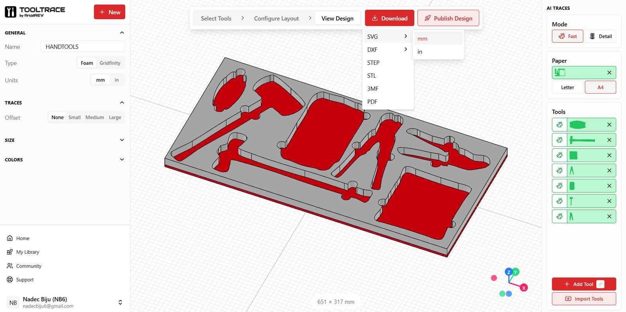Open SVG submenu in download menu
The height and width of the screenshot is (312, 626).
[388, 36]
